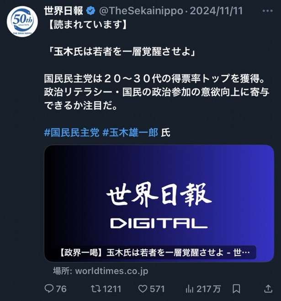
Task: Open the 50th anniversary profile avatar
Action: point(22,21)
